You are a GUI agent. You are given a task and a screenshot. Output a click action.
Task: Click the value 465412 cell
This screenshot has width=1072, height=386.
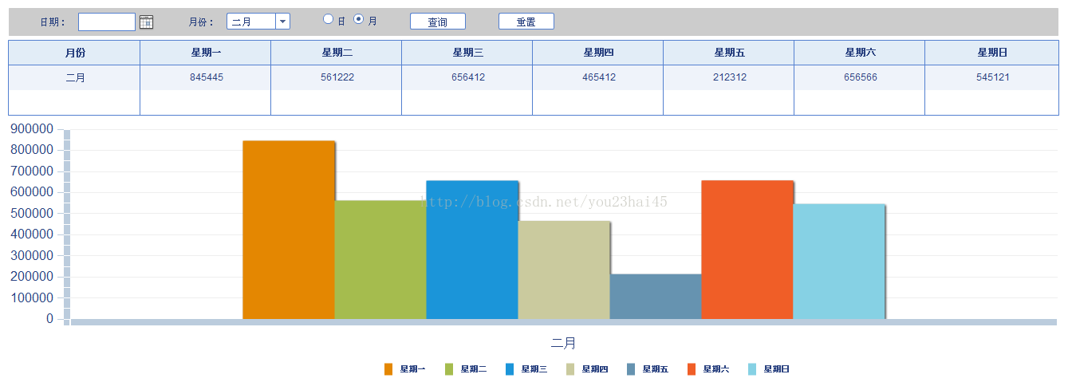coord(598,77)
